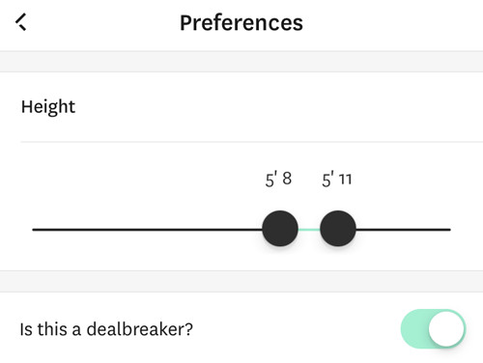The width and height of the screenshot is (483, 363).
Task: Click green area of the dealbreaker switch
Action: point(414,328)
